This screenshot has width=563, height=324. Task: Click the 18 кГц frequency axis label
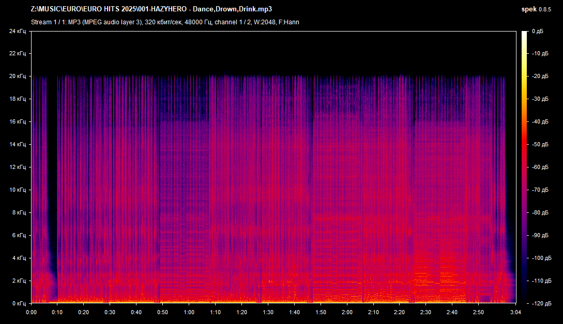click(18, 99)
